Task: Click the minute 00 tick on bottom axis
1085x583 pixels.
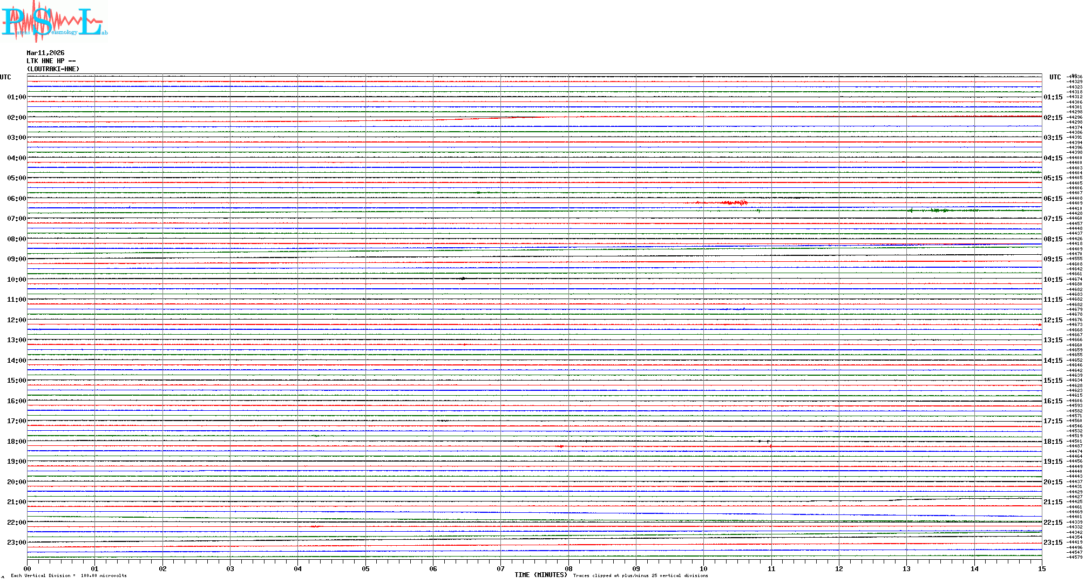Action: coord(28,568)
